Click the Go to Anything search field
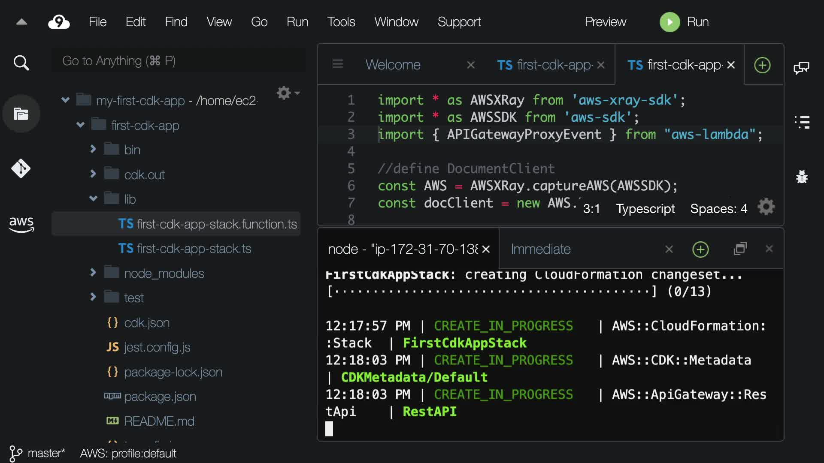This screenshot has height=463, width=824. 178,61
